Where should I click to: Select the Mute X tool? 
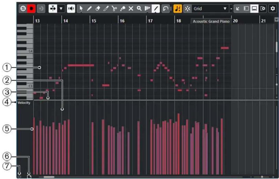pyautogui.click(x=131, y=9)
